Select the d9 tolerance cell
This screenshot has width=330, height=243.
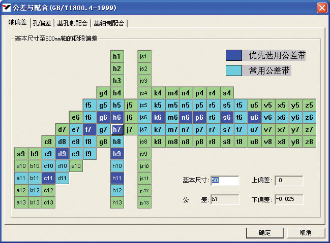pos(62,154)
